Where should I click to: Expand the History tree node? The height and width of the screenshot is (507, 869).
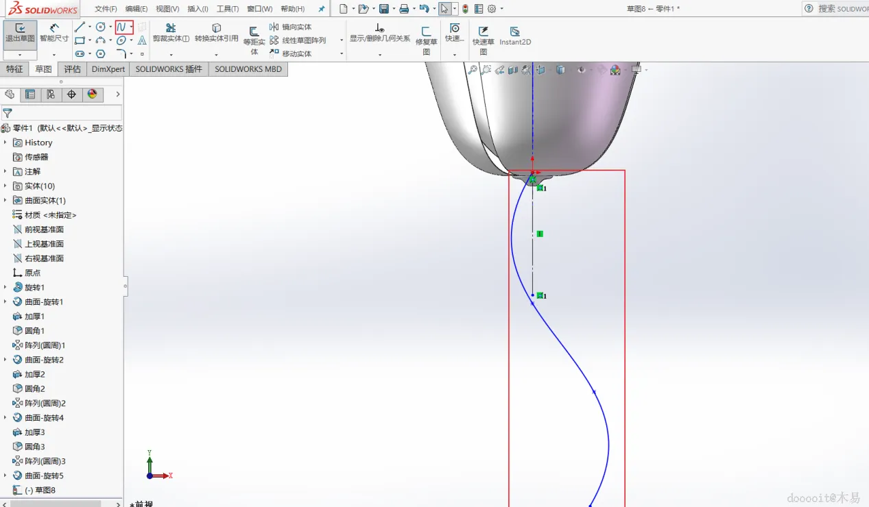(x=5, y=143)
